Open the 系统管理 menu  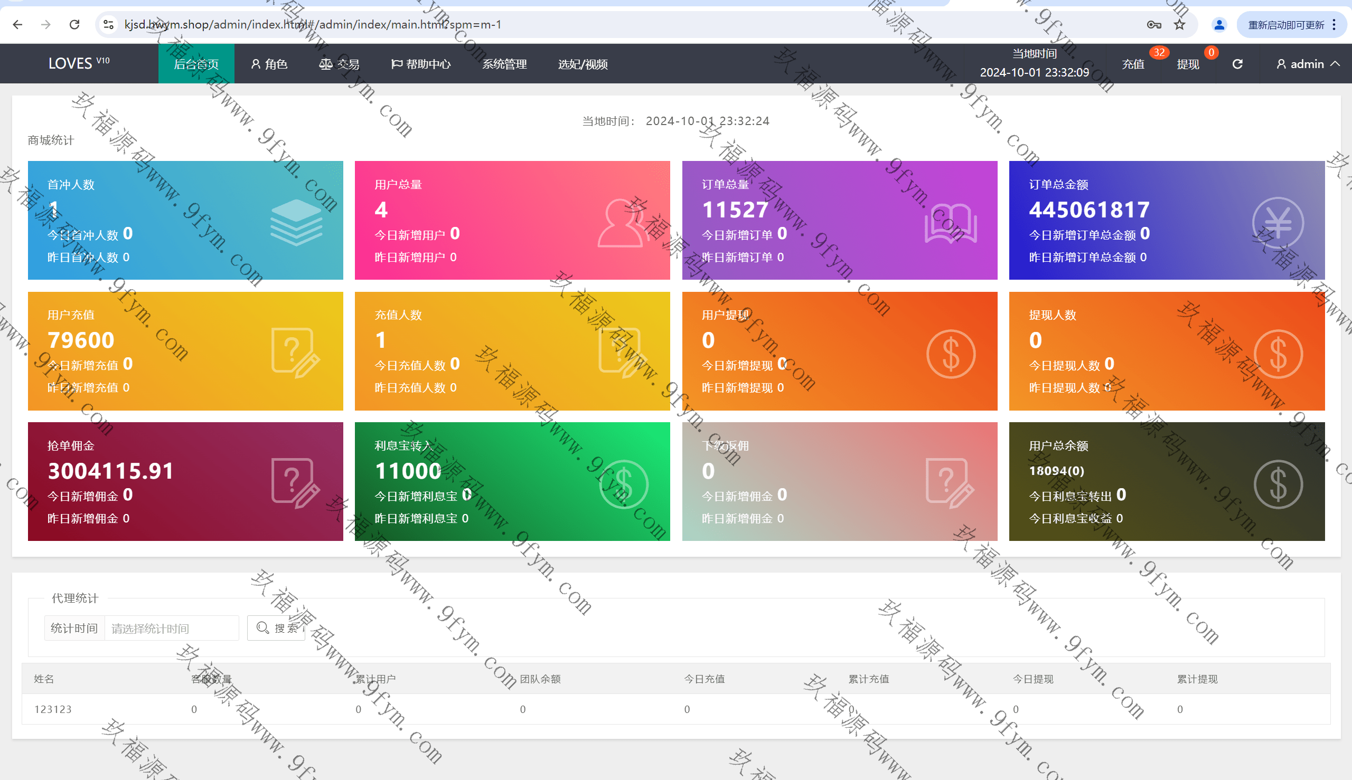click(x=504, y=64)
